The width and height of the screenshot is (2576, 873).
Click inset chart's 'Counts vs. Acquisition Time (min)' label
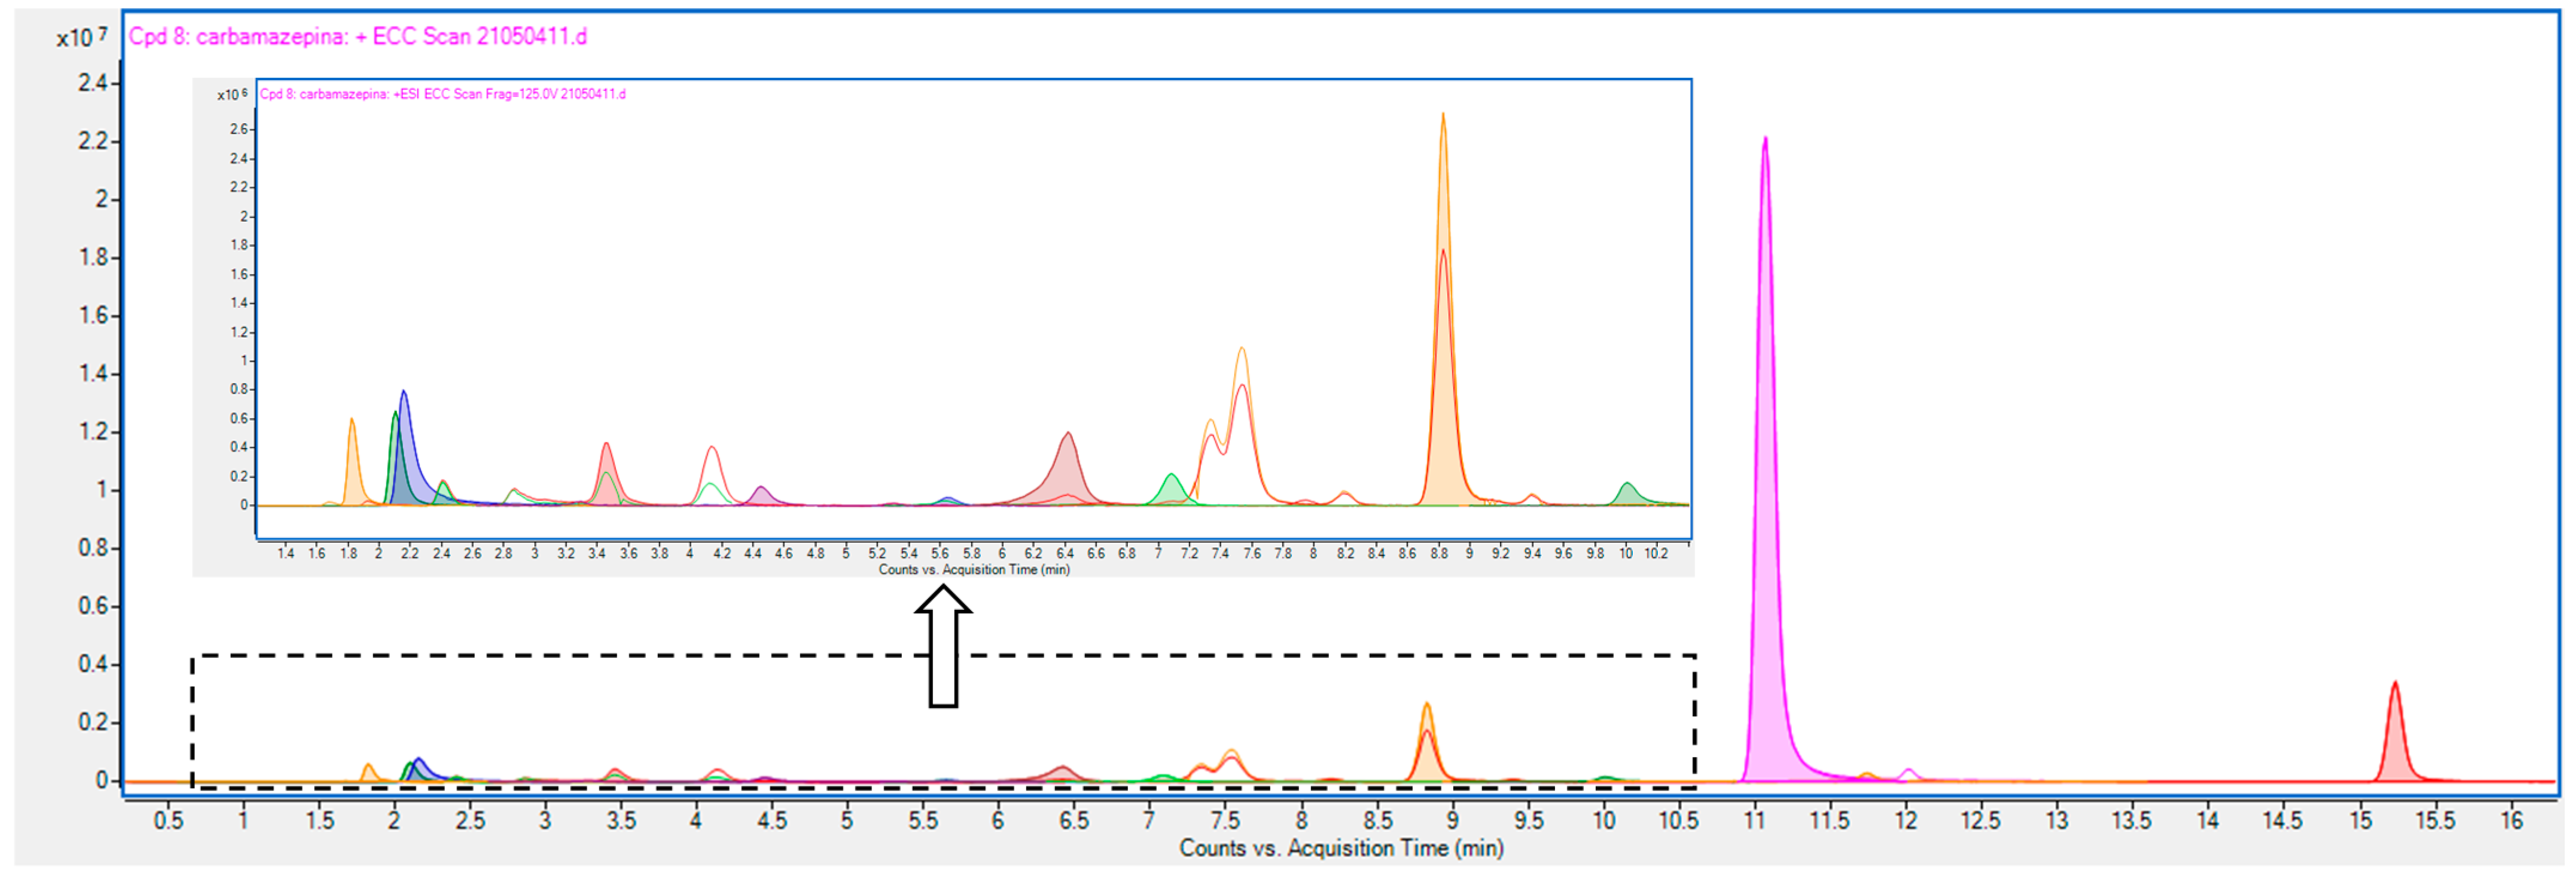973,570
